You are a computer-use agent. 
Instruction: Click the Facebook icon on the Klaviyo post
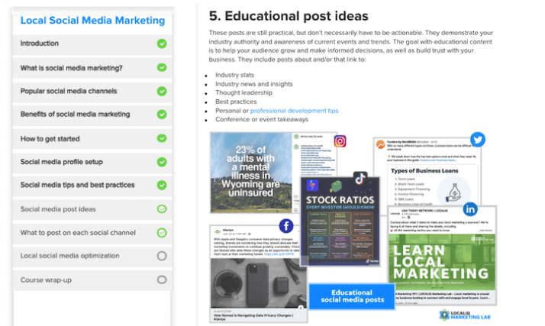tap(286, 226)
